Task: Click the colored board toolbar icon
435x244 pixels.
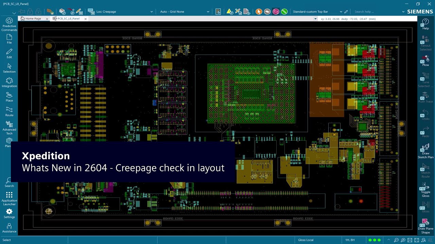Action: click(50, 12)
